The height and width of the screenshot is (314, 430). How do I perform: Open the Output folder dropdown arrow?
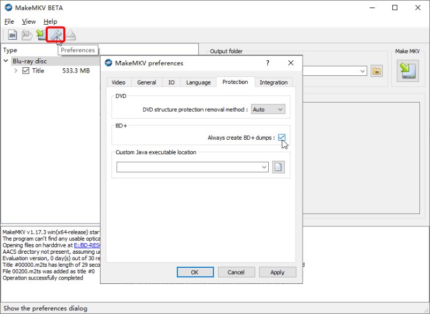362,72
